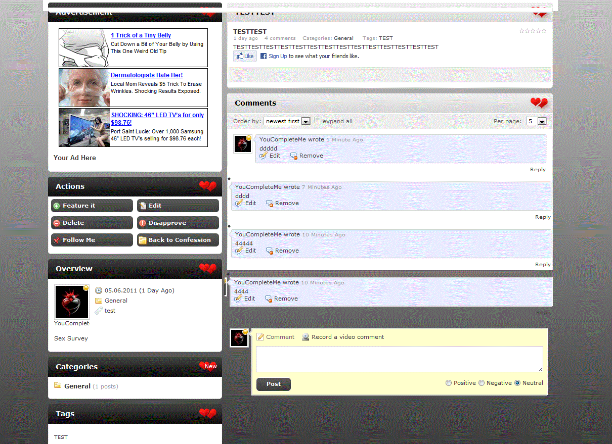
Task: Click the Record a video comment icon
Action: point(305,337)
